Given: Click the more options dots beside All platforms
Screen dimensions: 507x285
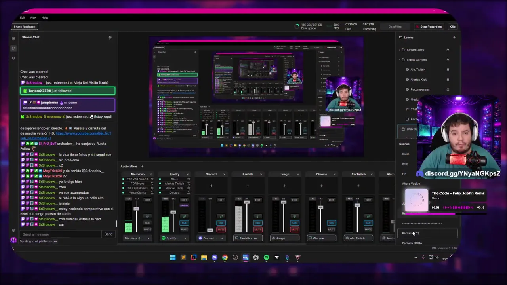Looking at the screenshot, I should point(55,241).
